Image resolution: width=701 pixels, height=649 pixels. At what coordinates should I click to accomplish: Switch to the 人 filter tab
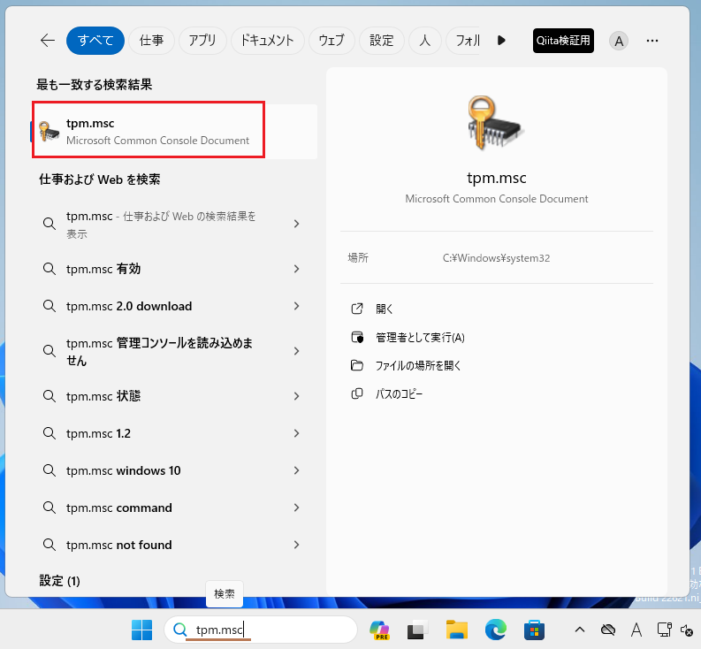pos(425,41)
